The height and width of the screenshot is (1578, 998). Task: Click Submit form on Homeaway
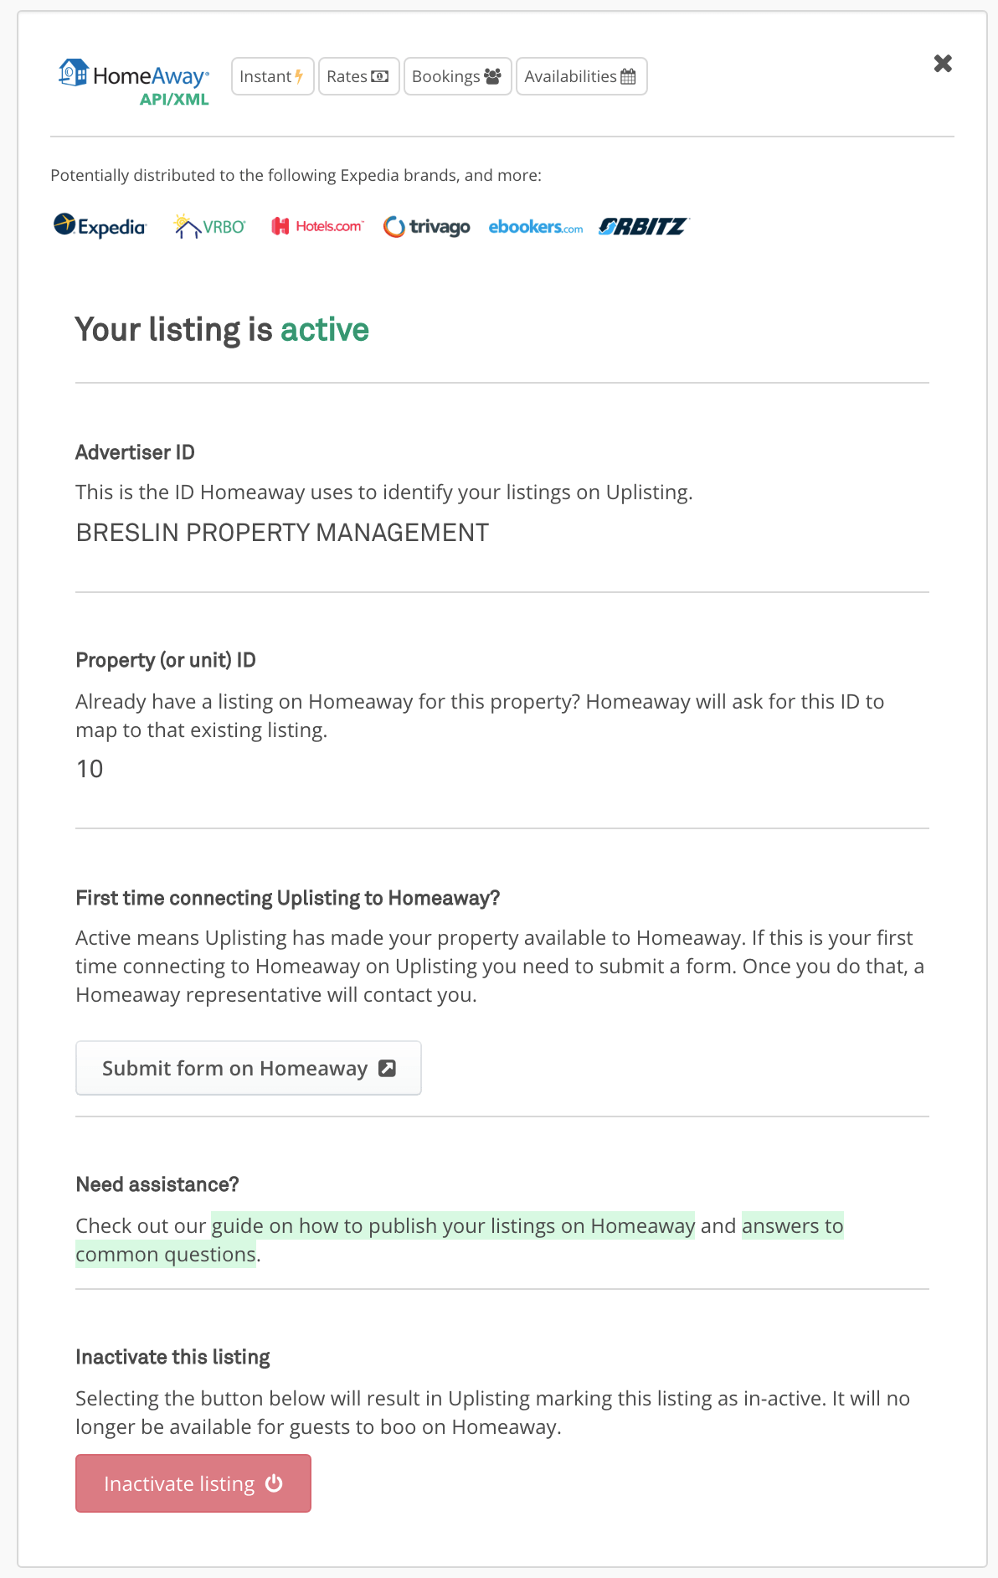click(248, 1068)
